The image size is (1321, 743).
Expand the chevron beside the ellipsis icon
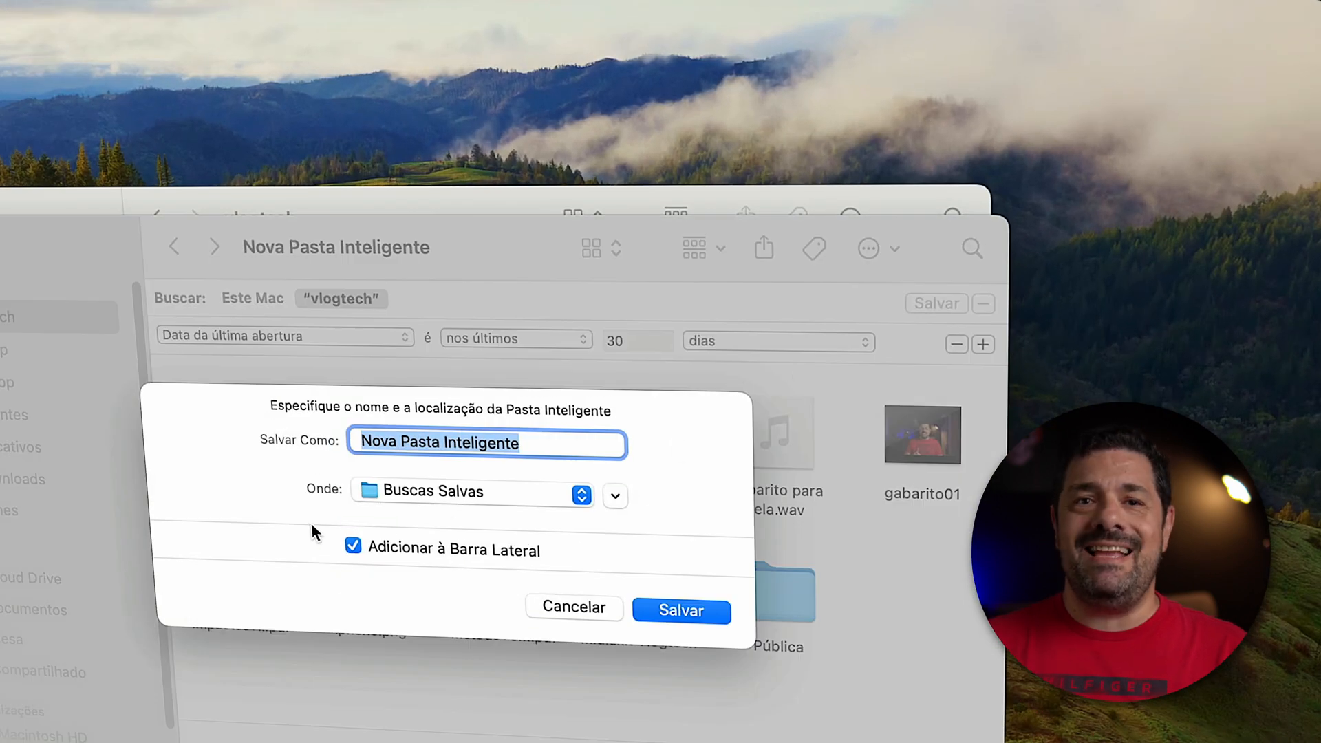[x=894, y=249]
